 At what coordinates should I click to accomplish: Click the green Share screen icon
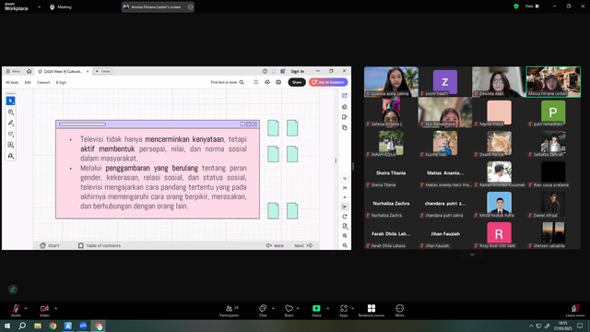[x=316, y=308]
